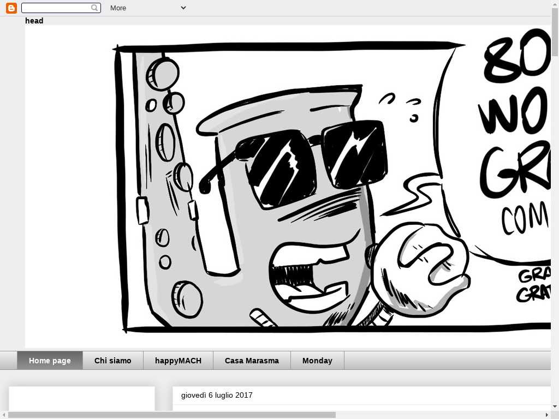Viewport: 559px width, 419px height.
Task: Click the cartoon robot header image
Action: 288,187
